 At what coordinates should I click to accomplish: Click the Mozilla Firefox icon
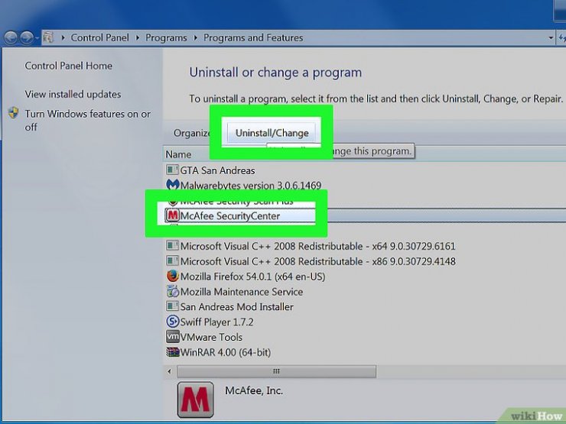pyautogui.click(x=173, y=276)
